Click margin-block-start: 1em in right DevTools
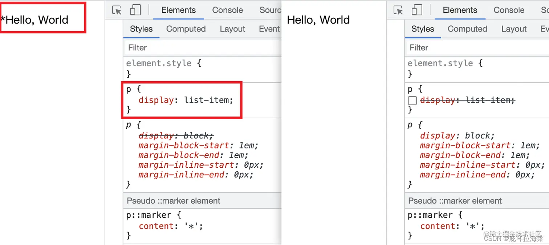 coord(480,146)
